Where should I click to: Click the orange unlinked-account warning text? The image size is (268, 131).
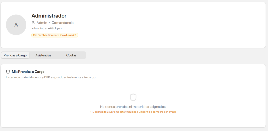point(133,112)
